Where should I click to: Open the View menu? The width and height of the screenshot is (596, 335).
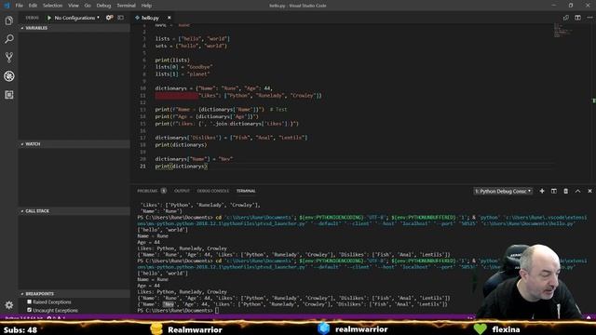point(74,6)
